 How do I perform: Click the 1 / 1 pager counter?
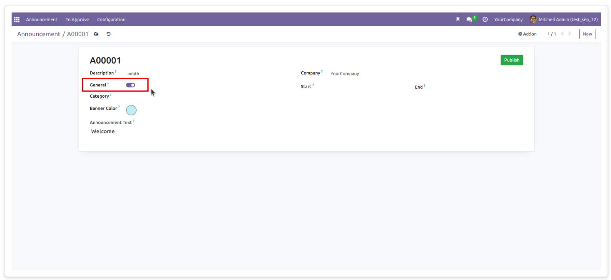pyautogui.click(x=552, y=34)
